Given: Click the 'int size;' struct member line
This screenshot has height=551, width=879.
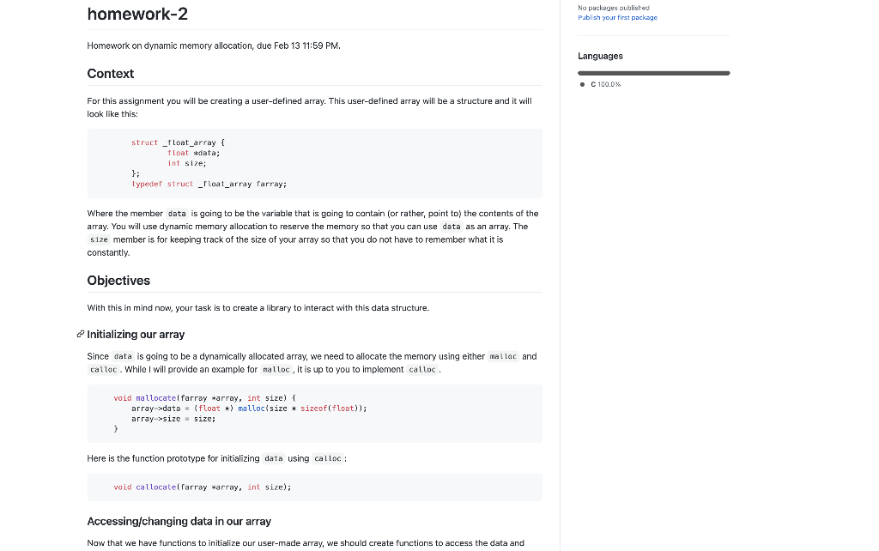Looking at the screenshot, I should click(x=186, y=163).
